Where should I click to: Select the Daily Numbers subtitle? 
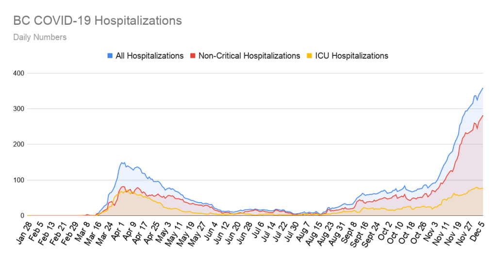tap(40, 37)
